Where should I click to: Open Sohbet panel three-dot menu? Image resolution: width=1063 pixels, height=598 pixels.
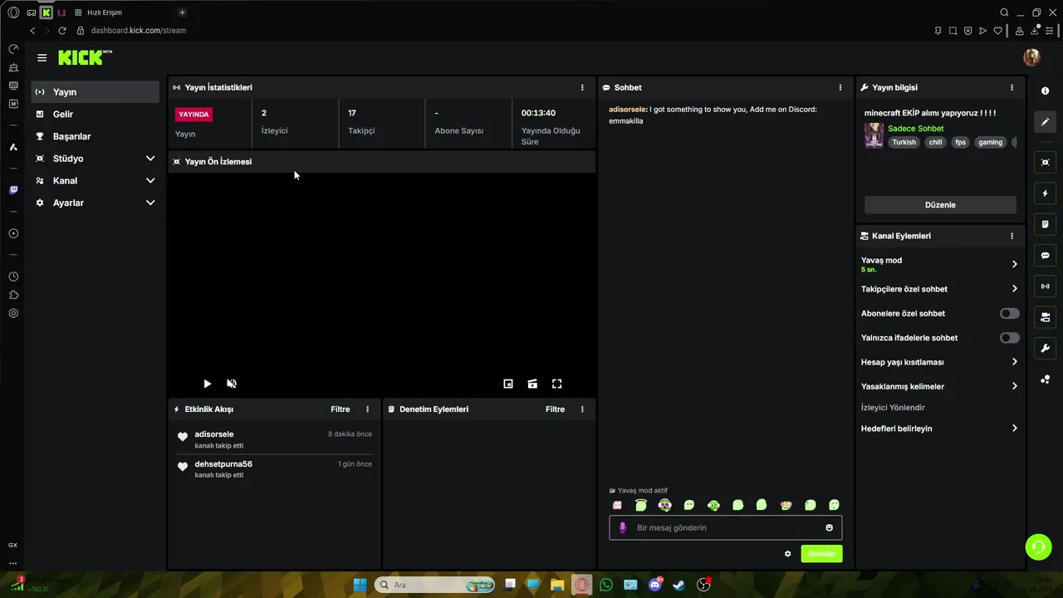840,87
